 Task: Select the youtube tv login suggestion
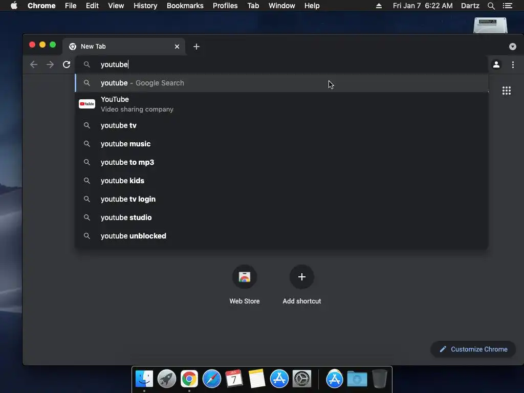[281, 199]
